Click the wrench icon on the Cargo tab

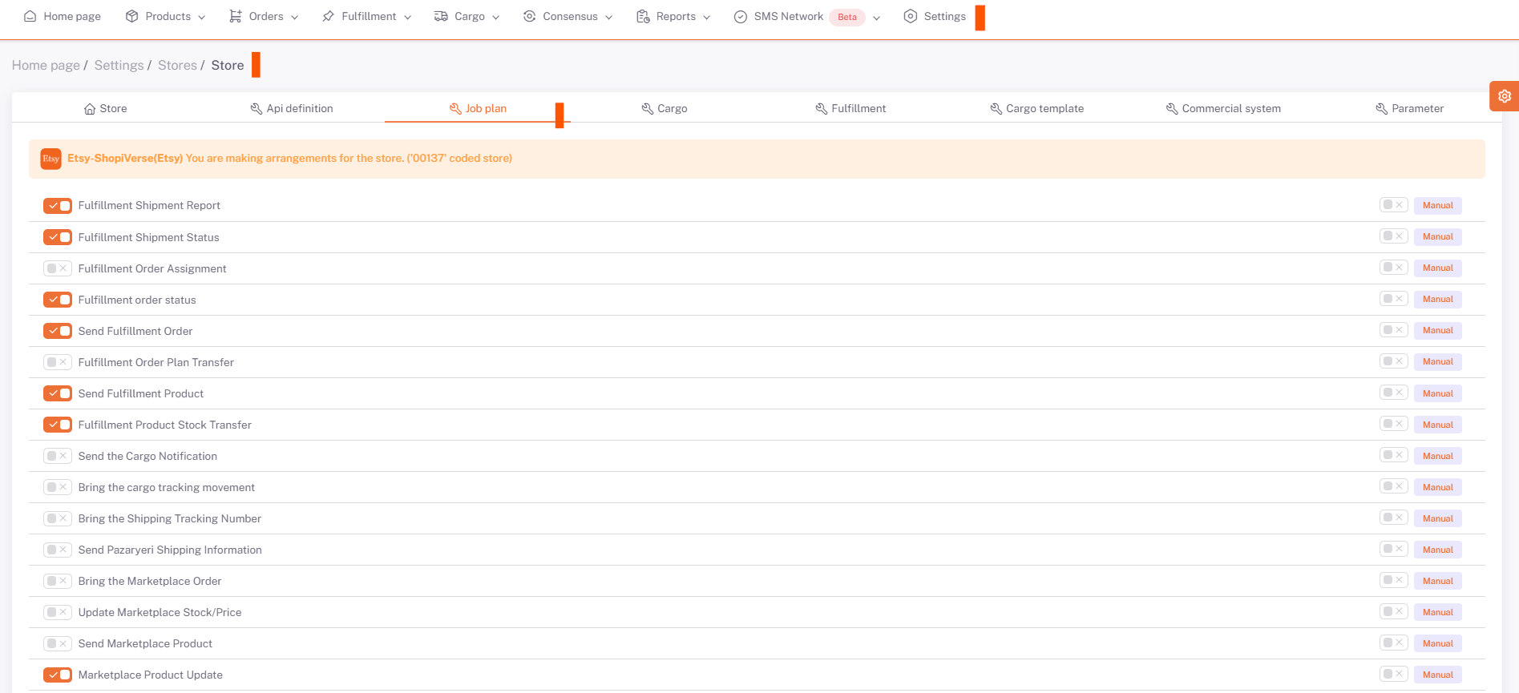648,109
